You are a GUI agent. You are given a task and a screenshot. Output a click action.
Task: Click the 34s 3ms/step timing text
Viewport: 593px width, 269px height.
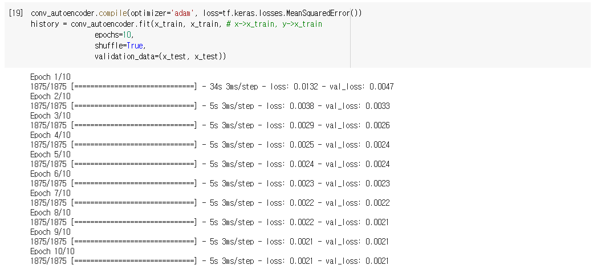pyautogui.click(x=233, y=87)
